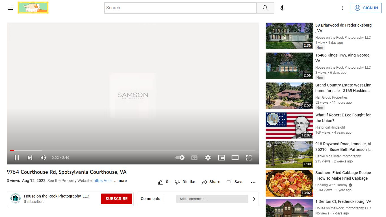Open title 'What if Robert E Lee Fought'
The width and height of the screenshot is (386, 217).
pos(343,118)
